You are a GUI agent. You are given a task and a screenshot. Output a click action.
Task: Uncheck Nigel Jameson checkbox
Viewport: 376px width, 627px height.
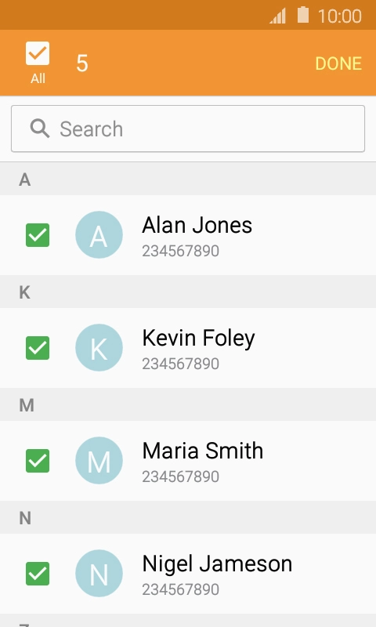(x=38, y=574)
